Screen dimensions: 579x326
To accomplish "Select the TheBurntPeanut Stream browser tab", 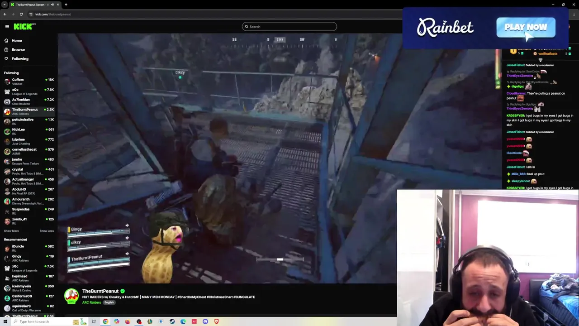I will pos(32,5).
